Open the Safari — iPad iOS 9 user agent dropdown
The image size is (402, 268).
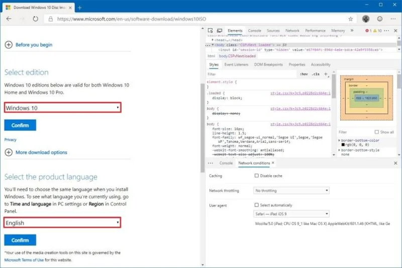click(x=291, y=214)
